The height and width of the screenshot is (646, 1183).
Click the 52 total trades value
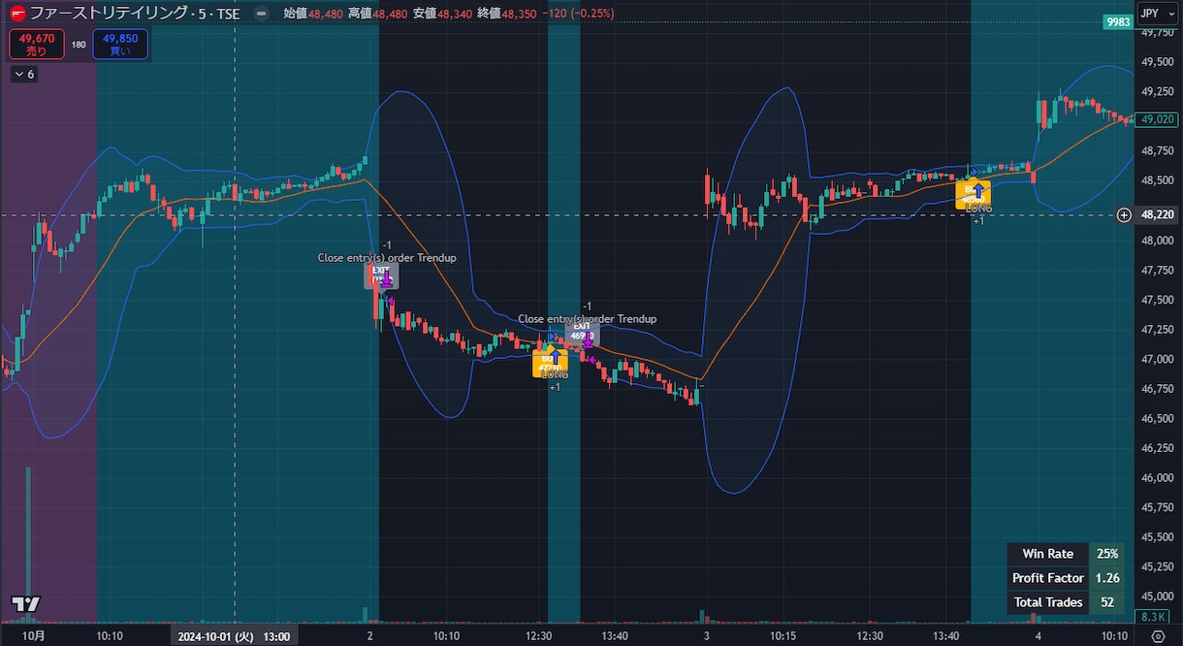(1107, 602)
